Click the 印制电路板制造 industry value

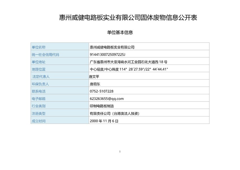[x=102, y=106]
